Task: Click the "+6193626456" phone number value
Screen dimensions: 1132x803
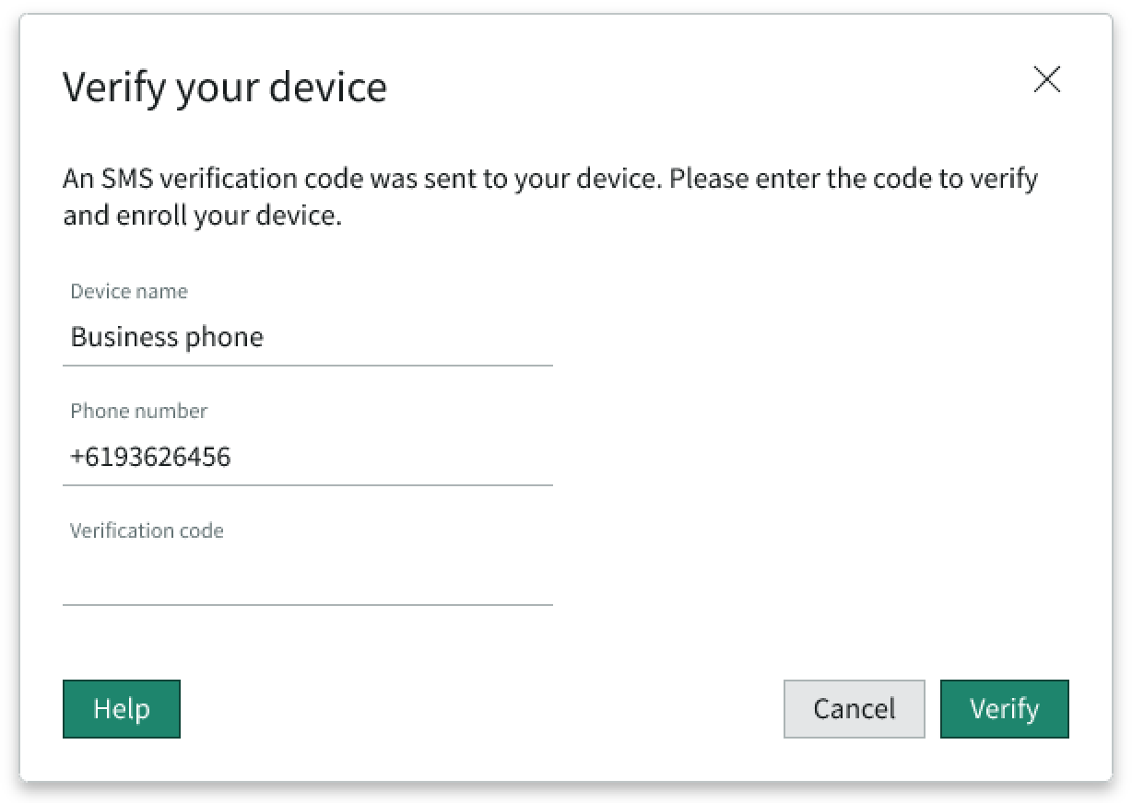Action: point(151,457)
